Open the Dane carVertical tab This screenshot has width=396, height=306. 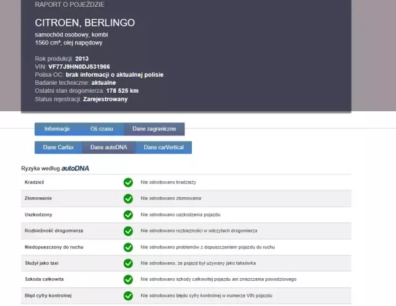163,148
